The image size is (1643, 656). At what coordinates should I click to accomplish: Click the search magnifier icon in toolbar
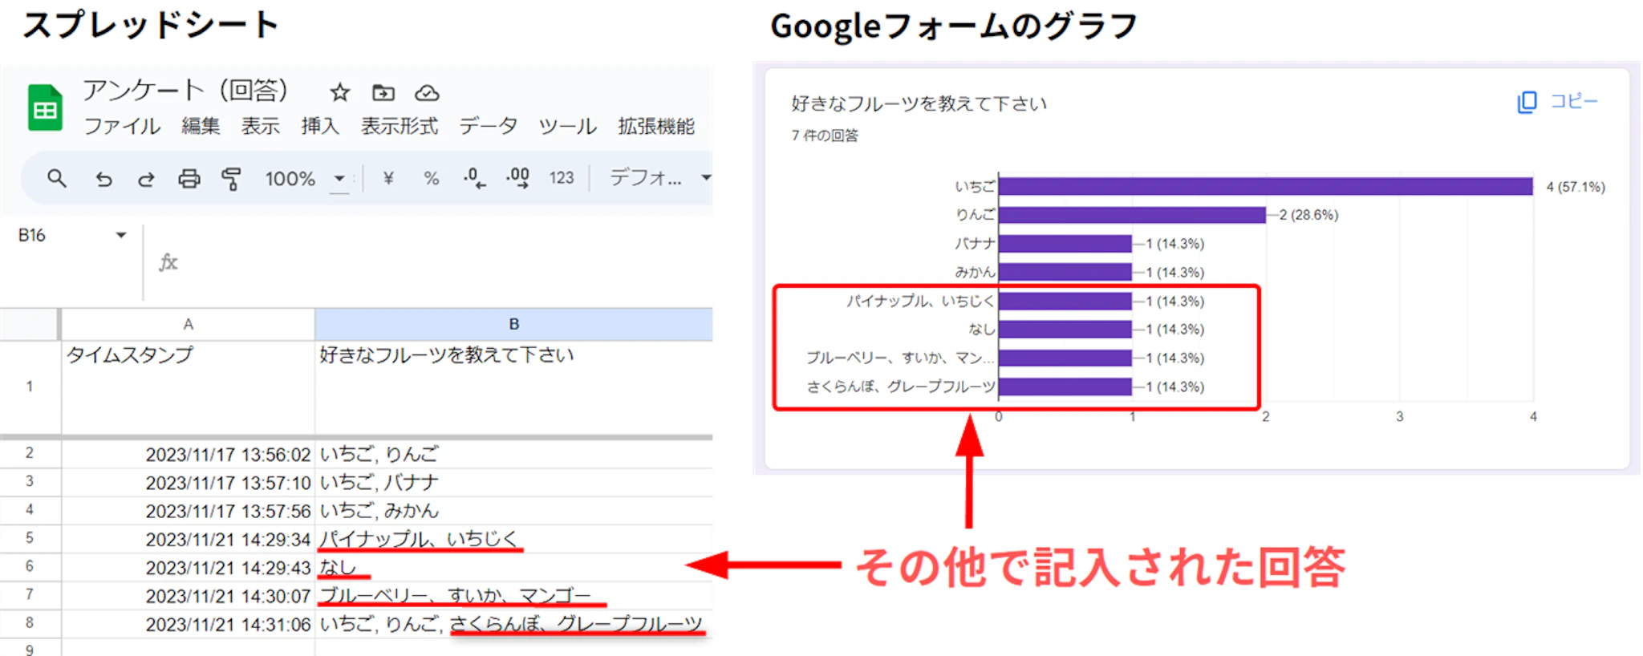(56, 178)
